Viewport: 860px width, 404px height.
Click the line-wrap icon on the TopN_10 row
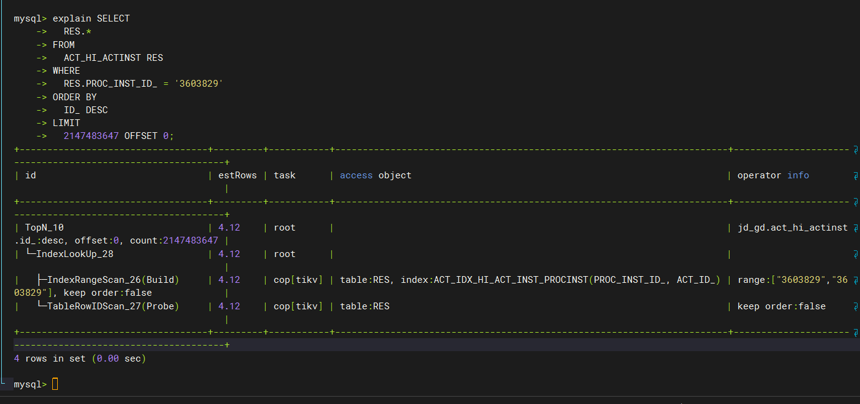tap(855, 228)
